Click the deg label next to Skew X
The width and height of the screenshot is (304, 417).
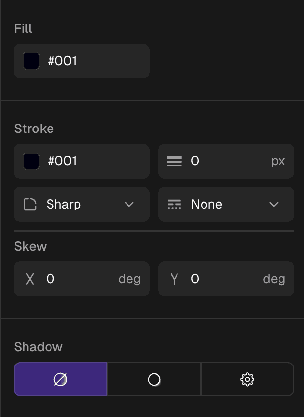pyautogui.click(x=128, y=279)
